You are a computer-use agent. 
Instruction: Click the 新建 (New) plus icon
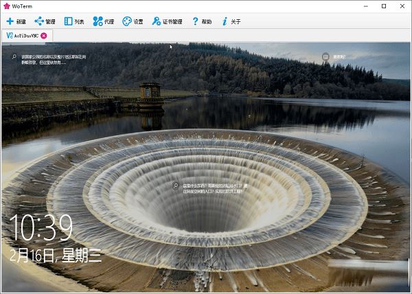[10, 21]
